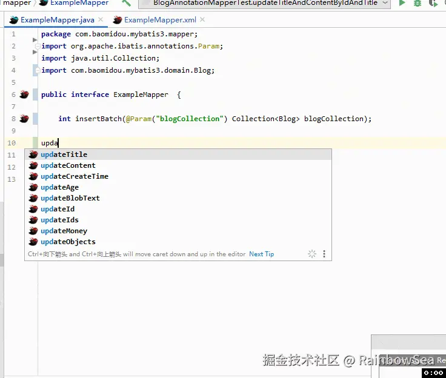446x378 pixels.
Task: Click package declaration on line 1
Action: click(119, 34)
